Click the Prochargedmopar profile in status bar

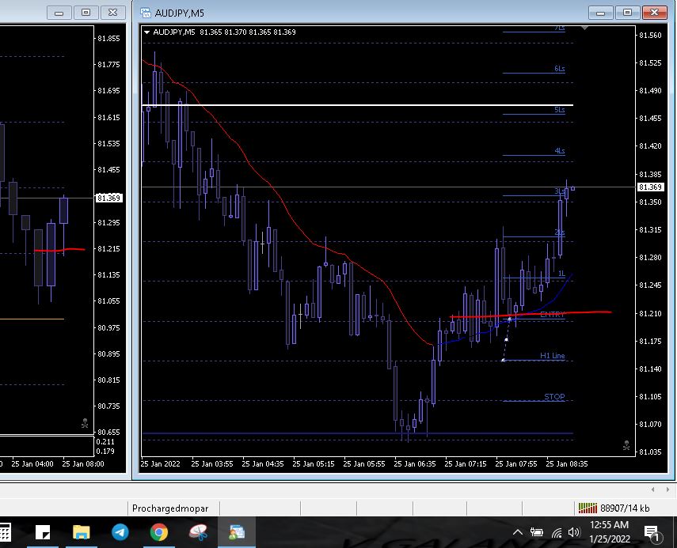[170, 508]
